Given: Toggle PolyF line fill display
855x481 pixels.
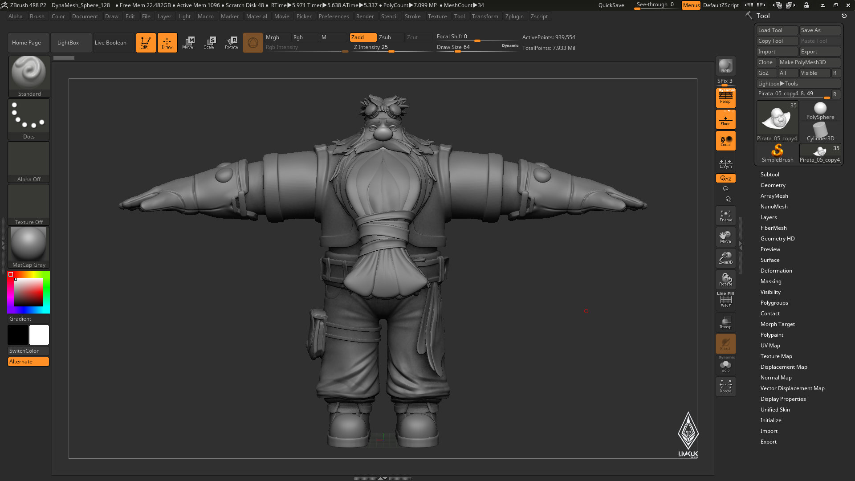Looking at the screenshot, I should tap(725, 300).
